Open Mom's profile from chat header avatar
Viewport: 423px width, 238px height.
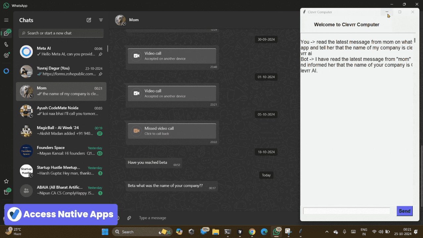pyautogui.click(x=120, y=20)
